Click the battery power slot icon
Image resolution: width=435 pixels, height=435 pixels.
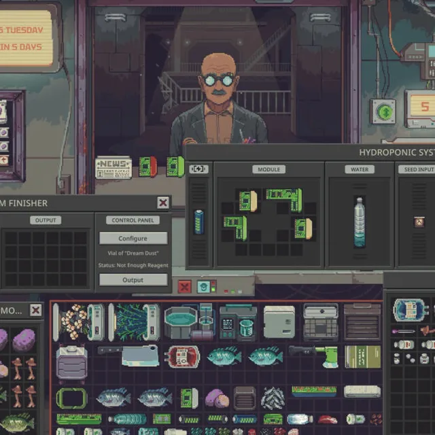point(198,169)
